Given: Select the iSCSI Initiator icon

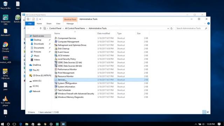Looking at the screenshot, I should tap(56, 55).
